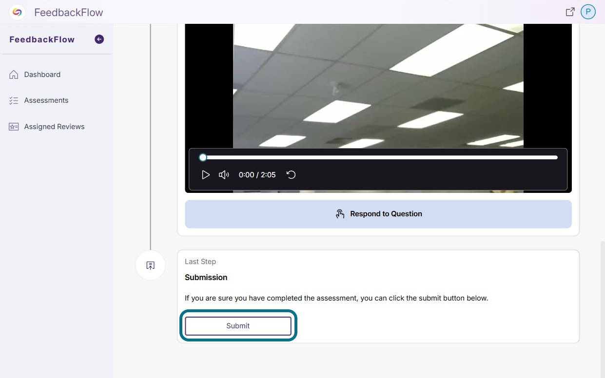Screen dimensions: 605x378
Task: Click the FeedbackFlow logo icon
Action: [17, 12]
